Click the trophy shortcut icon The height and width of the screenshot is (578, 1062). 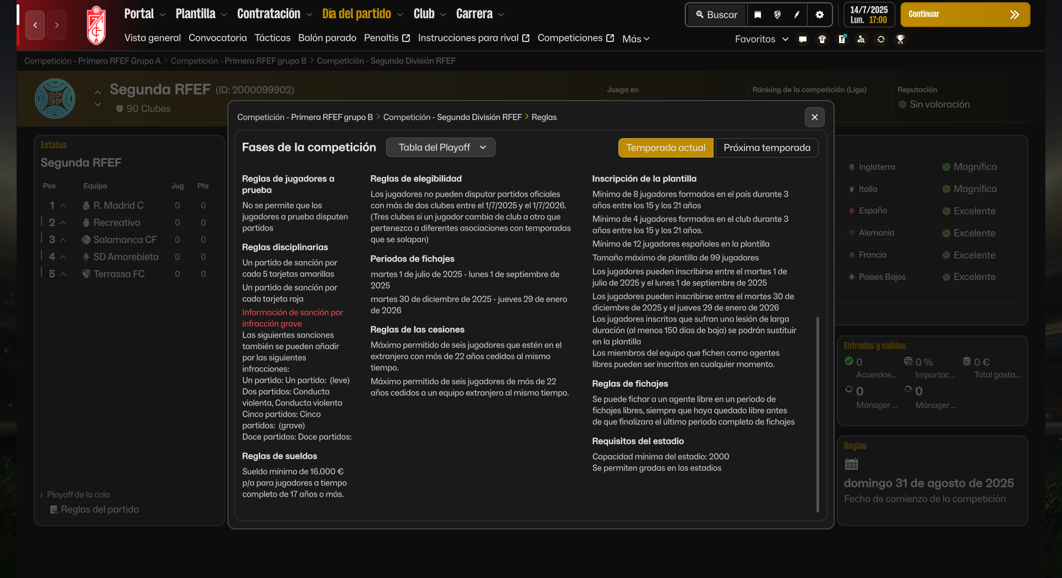click(x=900, y=39)
